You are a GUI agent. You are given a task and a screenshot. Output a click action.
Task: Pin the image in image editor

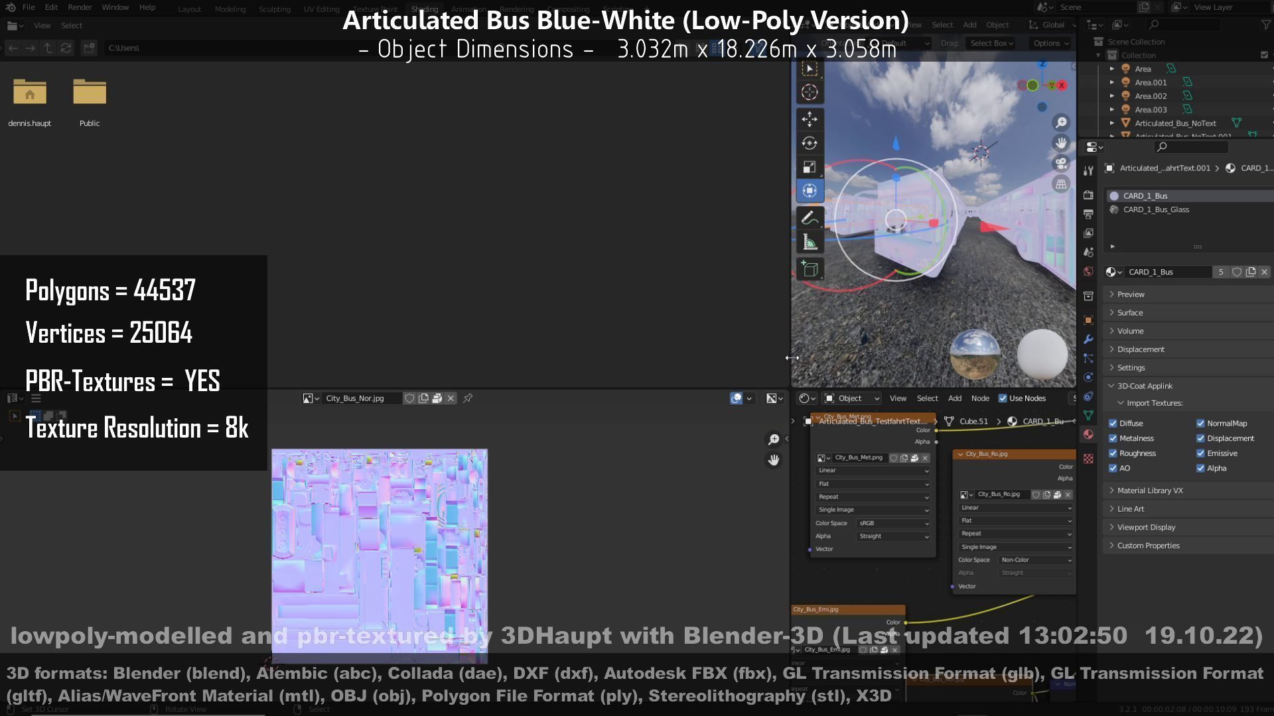tap(468, 398)
